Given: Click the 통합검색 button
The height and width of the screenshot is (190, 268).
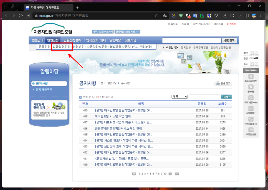Looking at the screenshot, I should point(229,40).
